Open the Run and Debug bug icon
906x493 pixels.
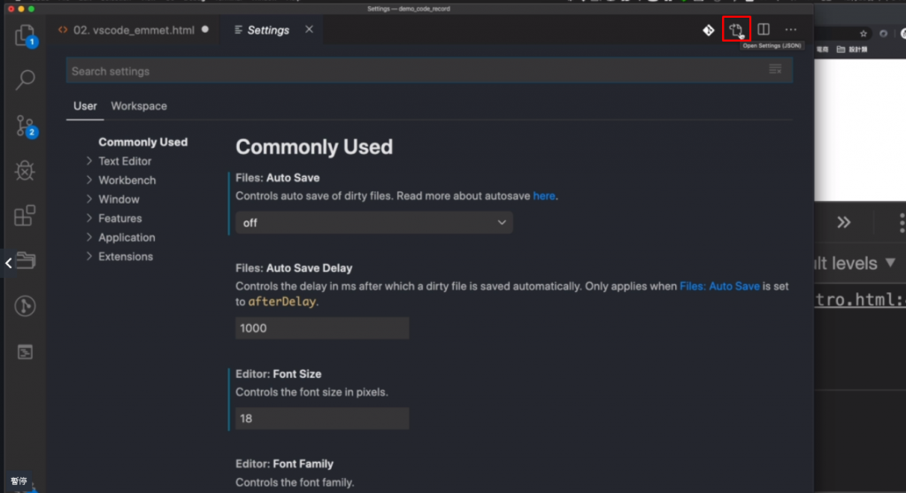click(25, 170)
